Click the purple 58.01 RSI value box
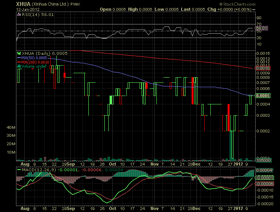This screenshot has height=212, width=280. click(x=262, y=28)
